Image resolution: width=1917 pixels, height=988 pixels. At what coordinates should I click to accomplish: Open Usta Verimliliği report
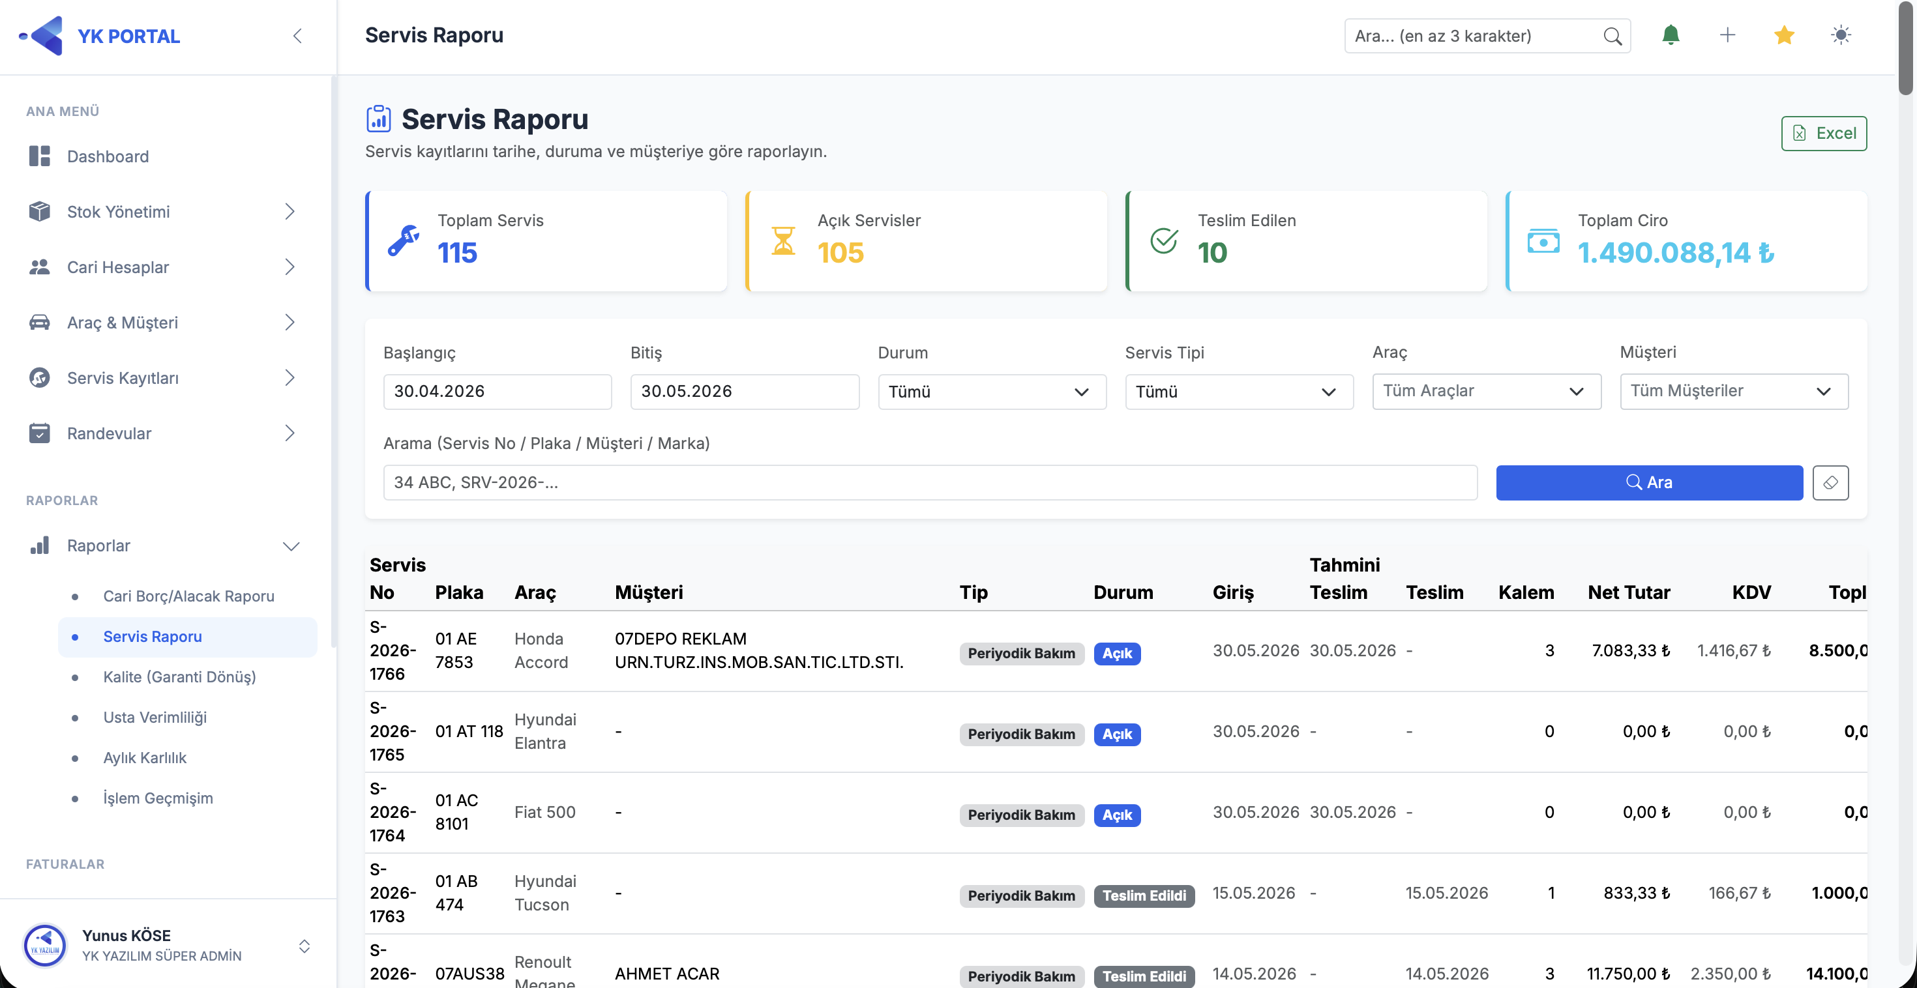pos(155,717)
